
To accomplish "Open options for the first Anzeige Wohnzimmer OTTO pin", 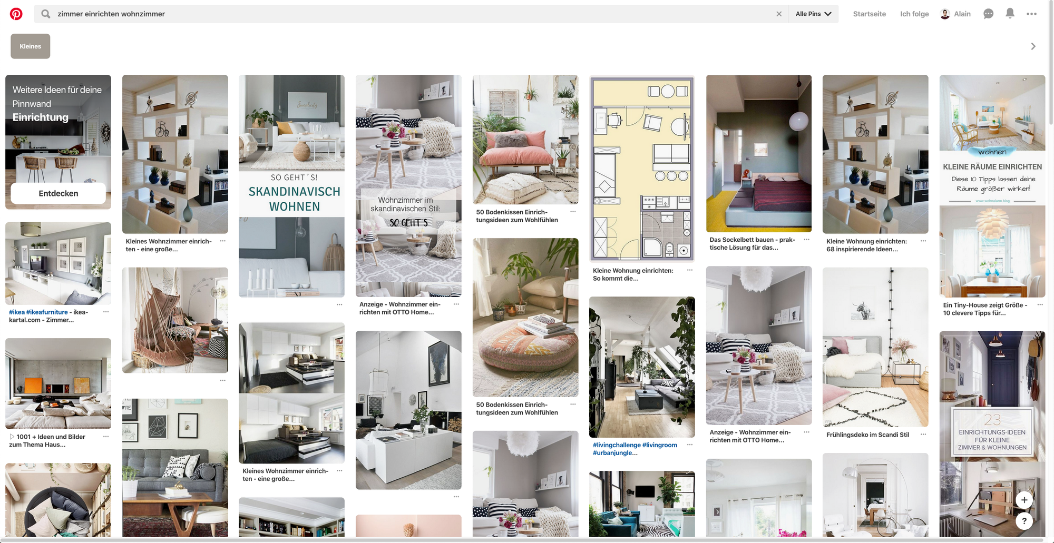I will (456, 304).
